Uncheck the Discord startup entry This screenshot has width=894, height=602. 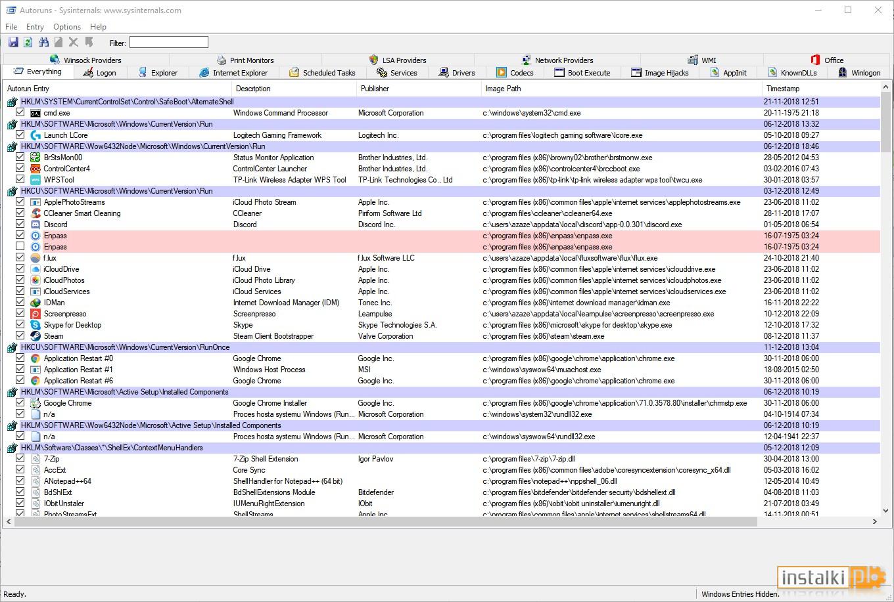(20, 225)
